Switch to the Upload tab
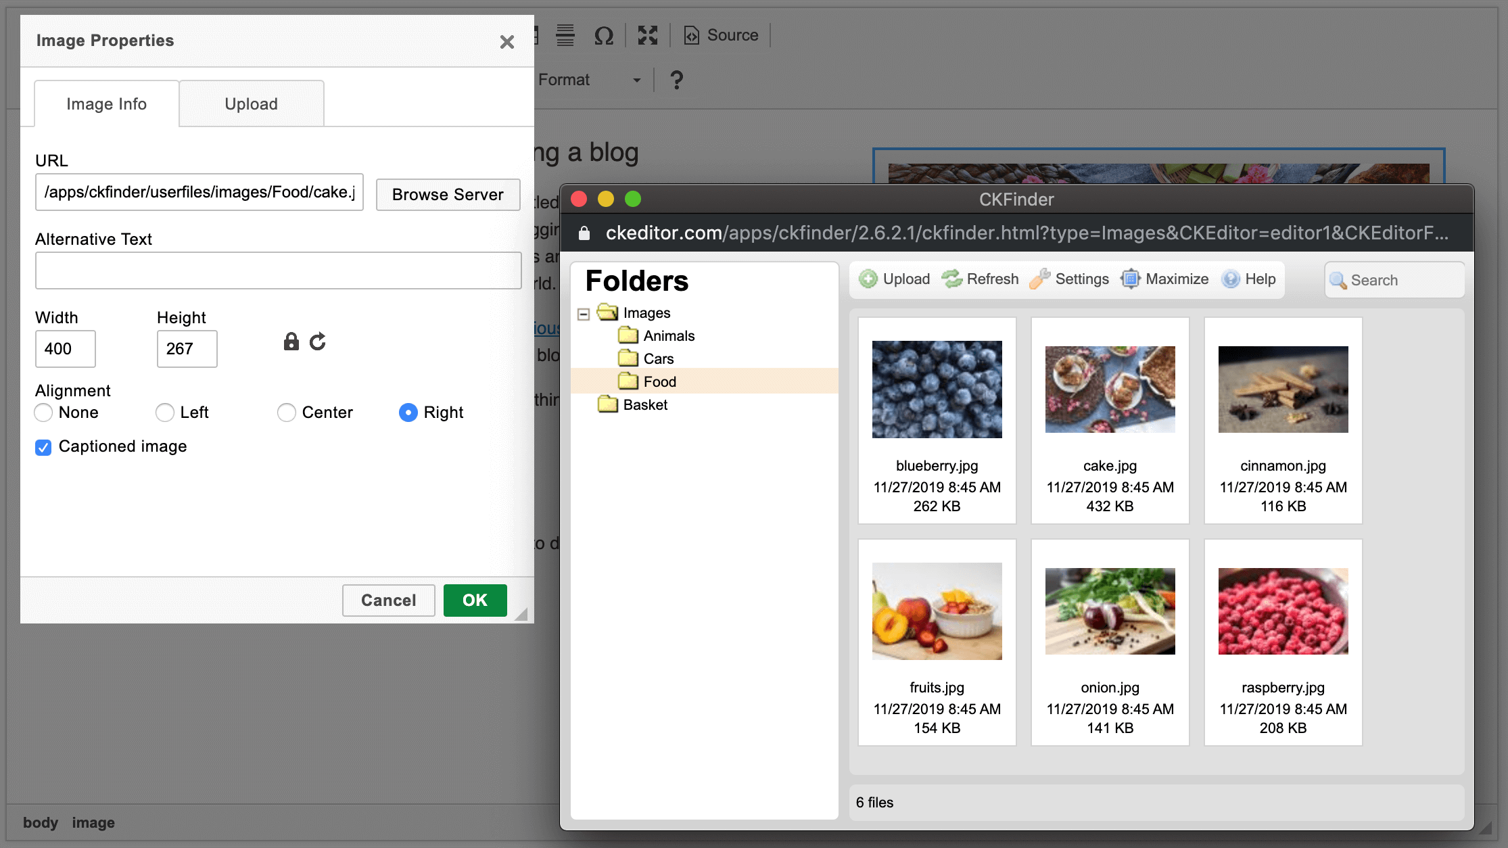Screen dimensions: 1508x848 coord(252,103)
